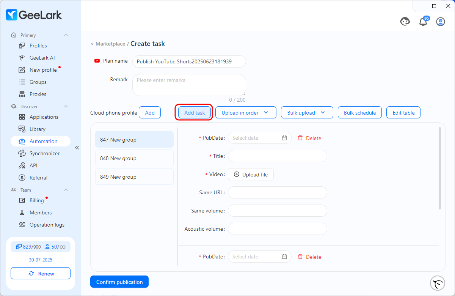Open user account avatar icon
The image size is (455, 296).
[x=441, y=22]
